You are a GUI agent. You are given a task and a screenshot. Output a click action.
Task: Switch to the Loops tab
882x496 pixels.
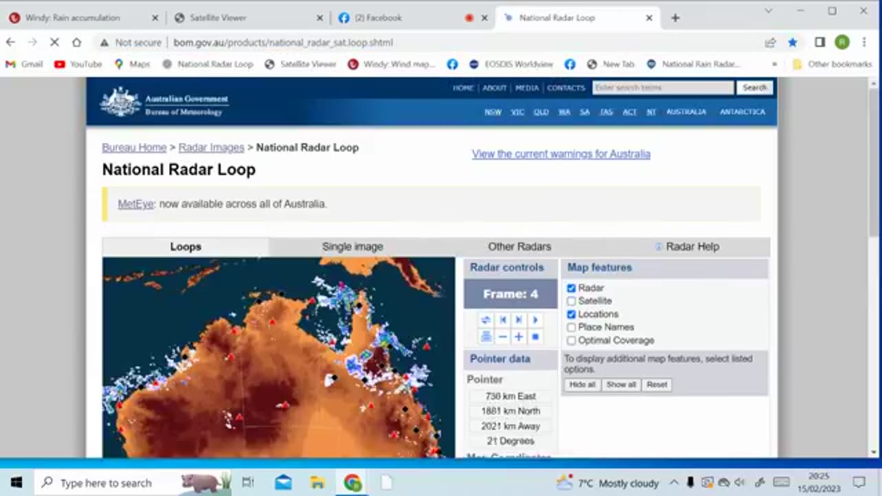[185, 247]
